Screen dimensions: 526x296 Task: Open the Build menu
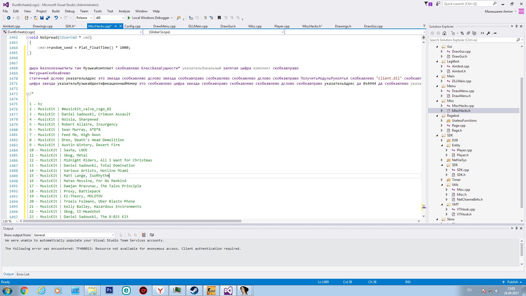pos(56,11)
